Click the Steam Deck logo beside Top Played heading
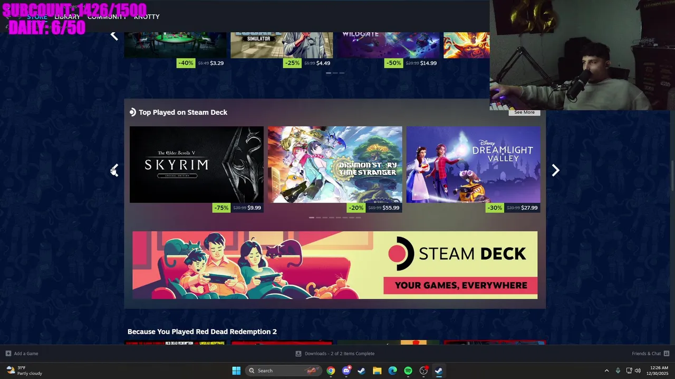675x379 pixels. [133, 112]
